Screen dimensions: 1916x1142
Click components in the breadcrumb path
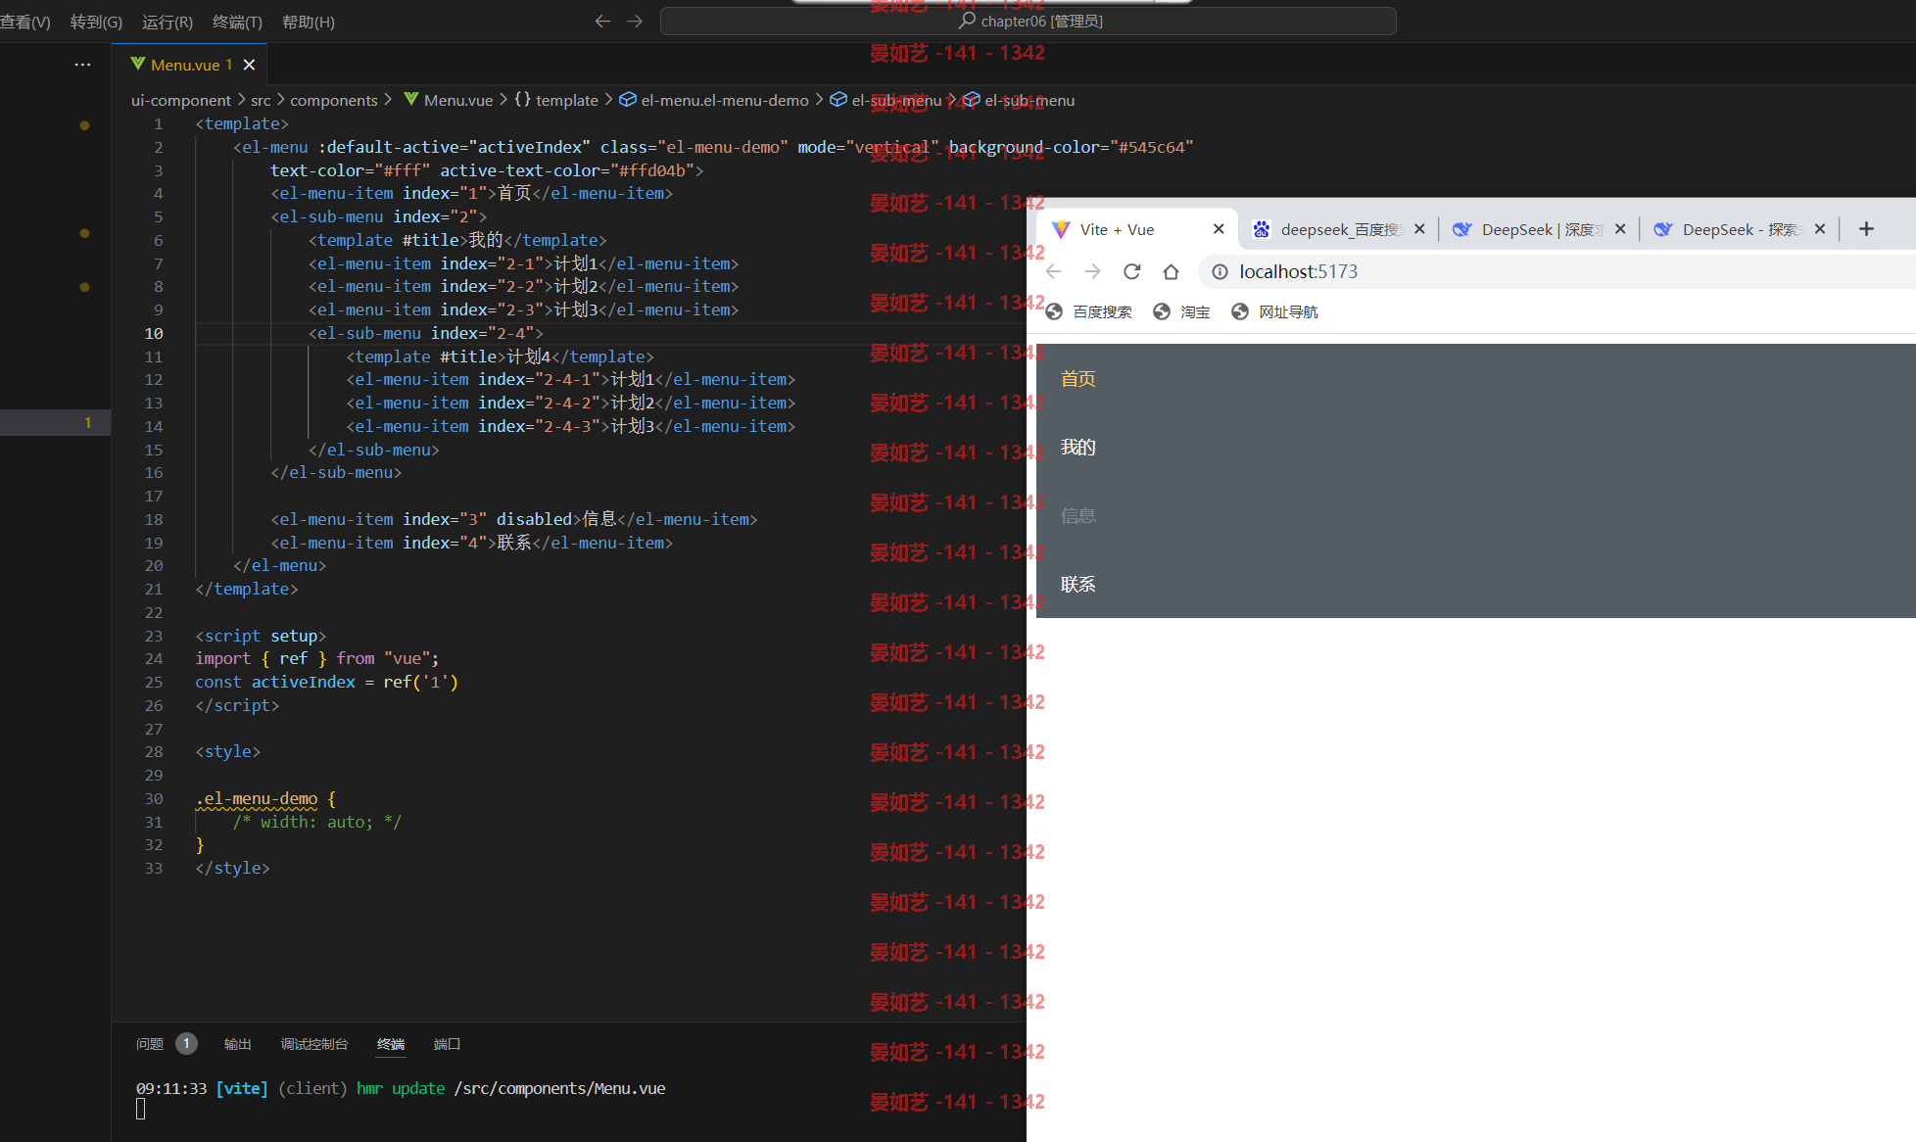tap(333, 100)
